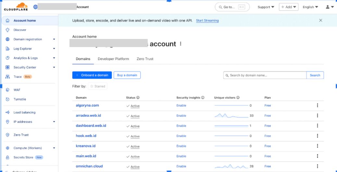Click Onboard a domain button
This screenshot has height=172, width=337.
tap(92, 75)
